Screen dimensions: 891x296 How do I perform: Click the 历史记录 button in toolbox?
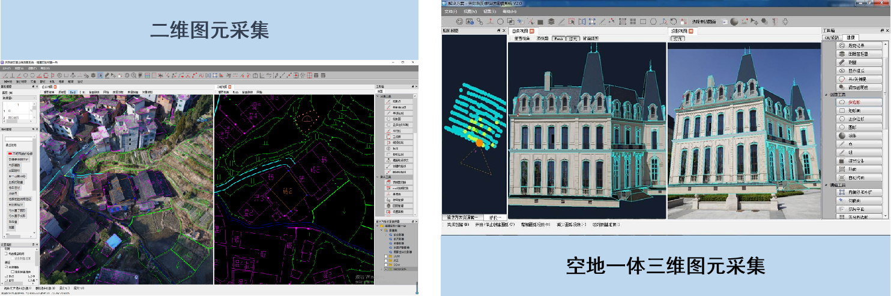point(859,45)
